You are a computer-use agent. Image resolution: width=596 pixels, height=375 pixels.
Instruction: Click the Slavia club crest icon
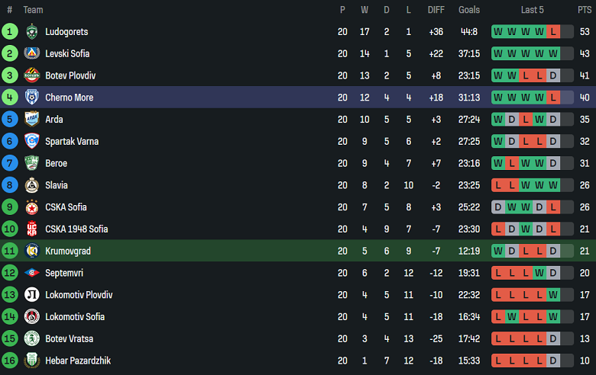point(31,185)
